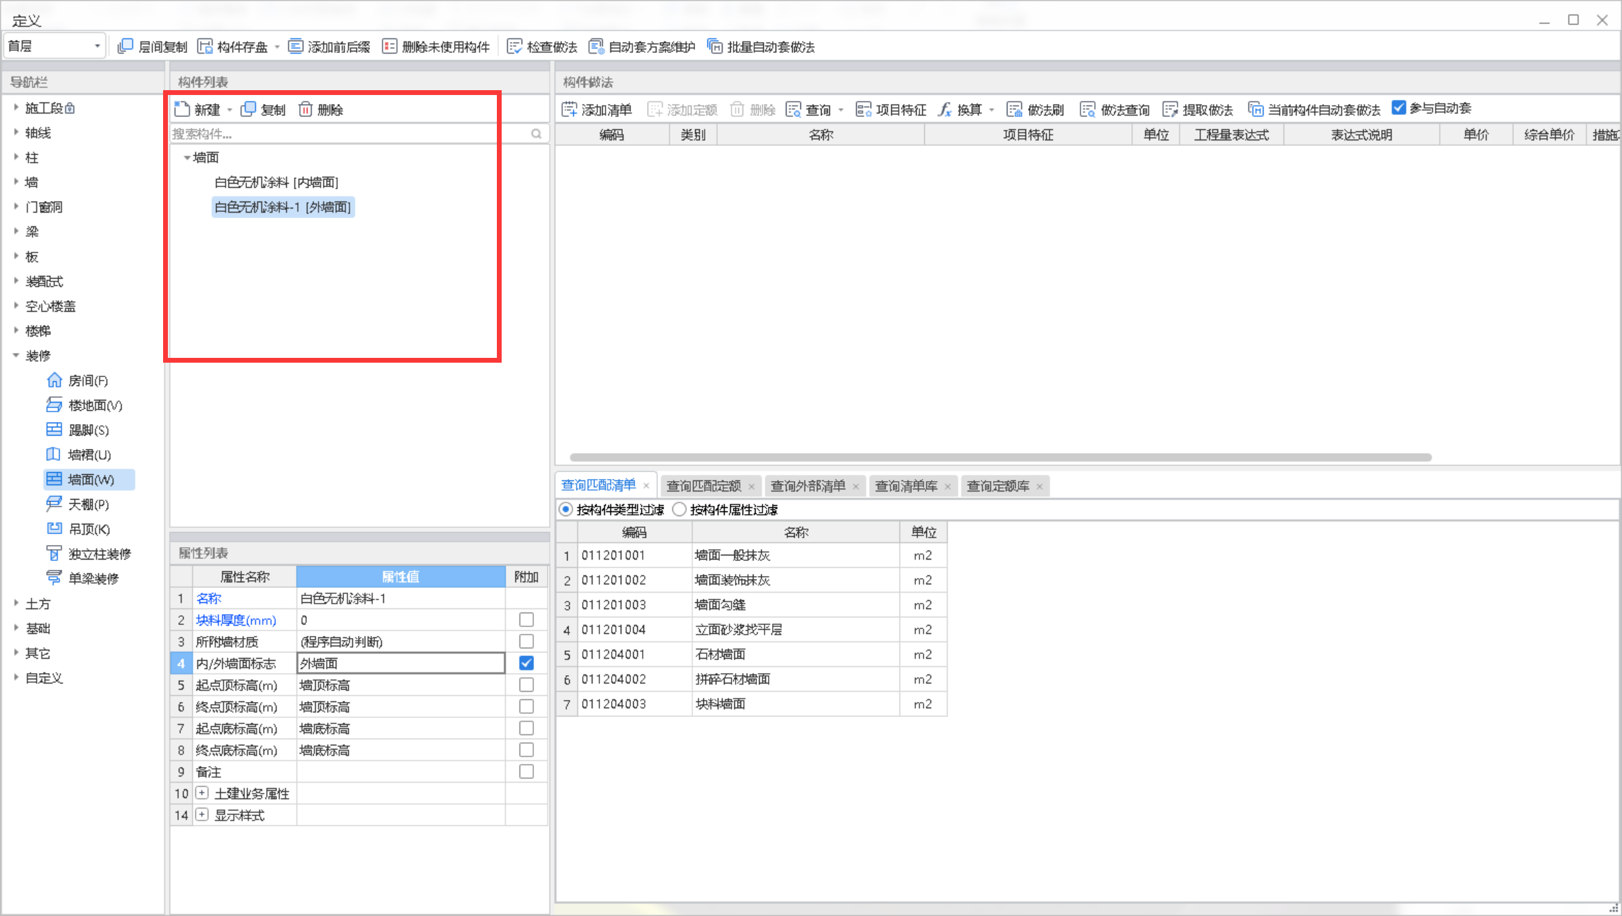Click the 复制 icon in the component list
Viewport: 1622px width, 916px height.
[x=248, y=109]
